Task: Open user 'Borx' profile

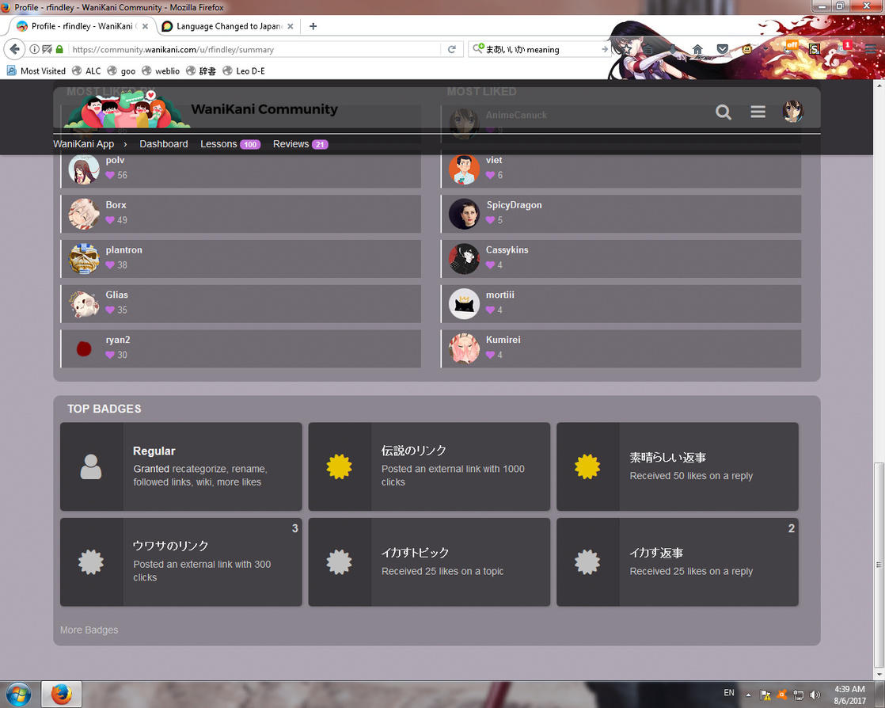Action: pos(116,205)
